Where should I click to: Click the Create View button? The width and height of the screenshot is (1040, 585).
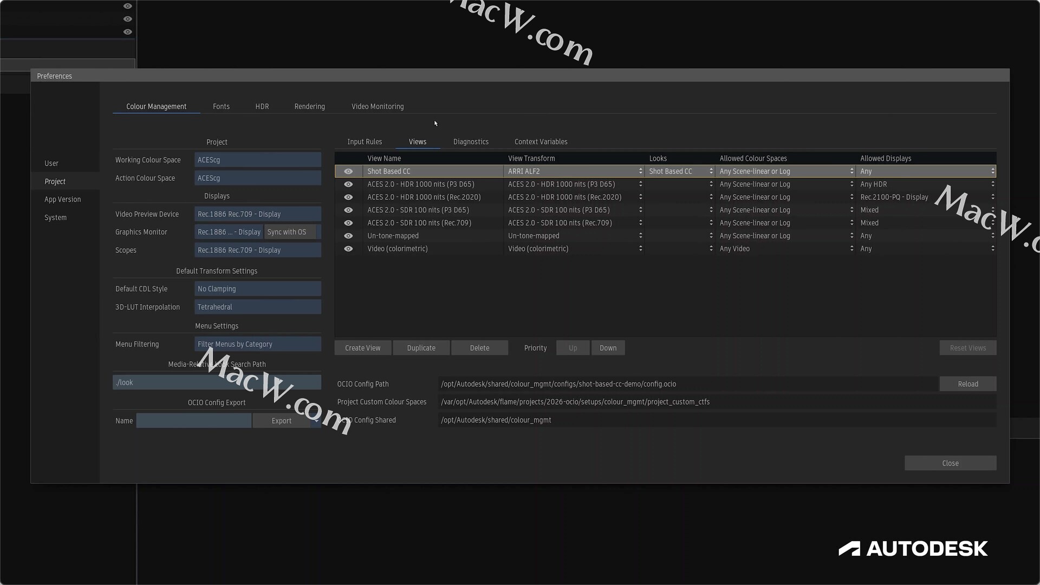(362, 348)
